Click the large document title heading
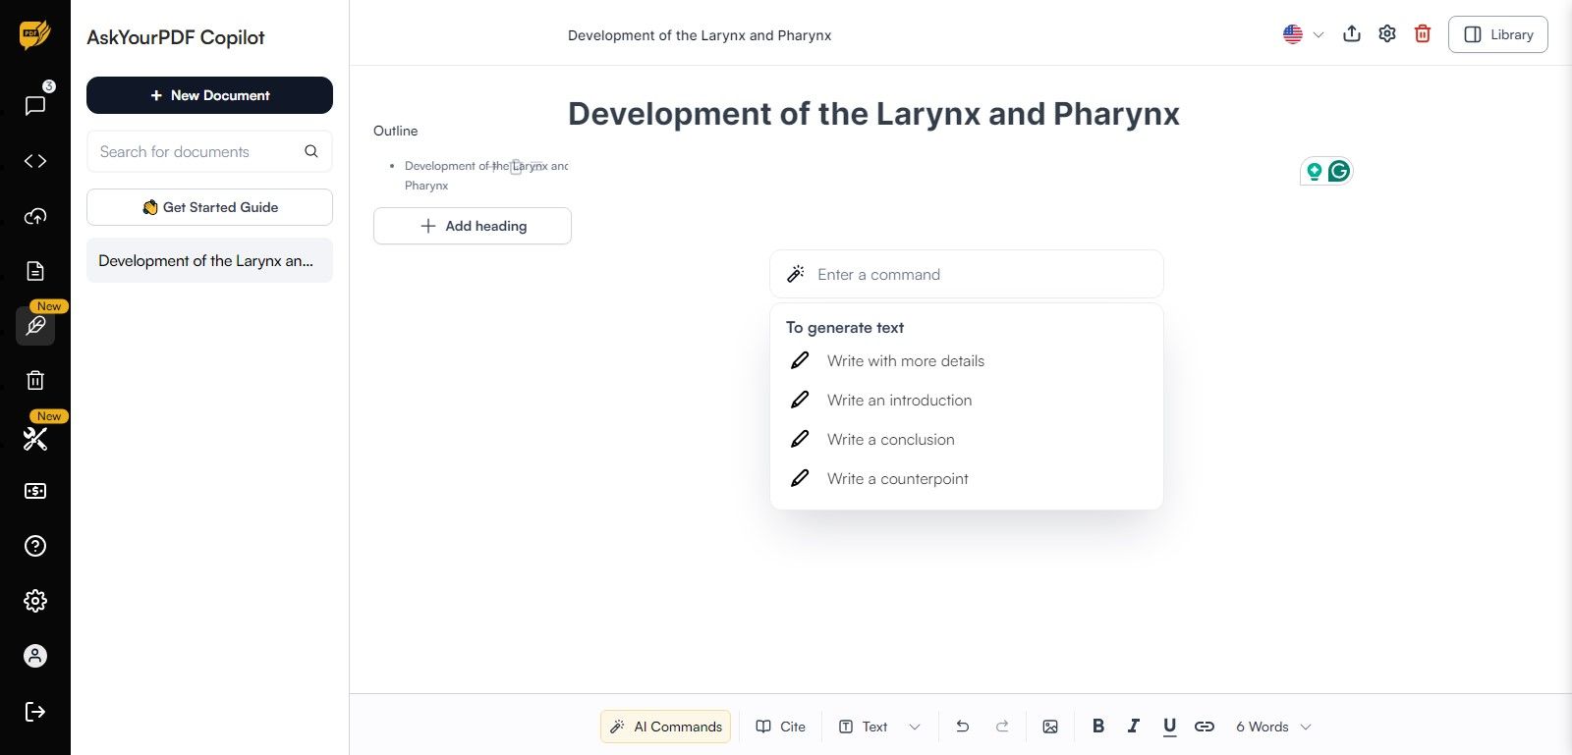Viewport: 1572px width, 755px height. [x=873, y=114]
